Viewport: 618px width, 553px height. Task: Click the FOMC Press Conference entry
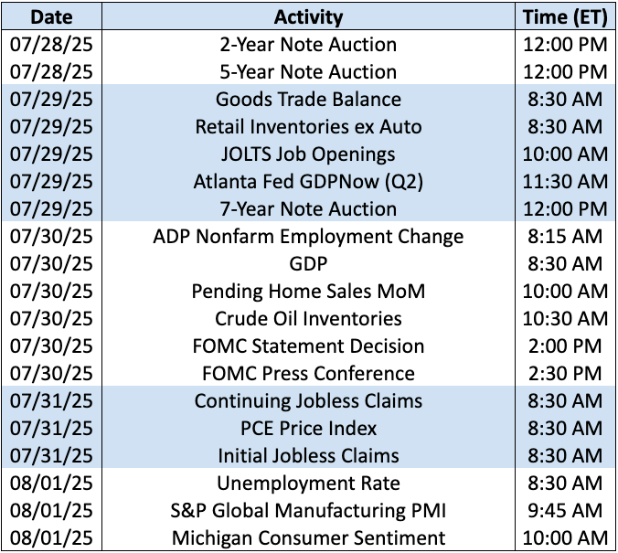[308, 373]
